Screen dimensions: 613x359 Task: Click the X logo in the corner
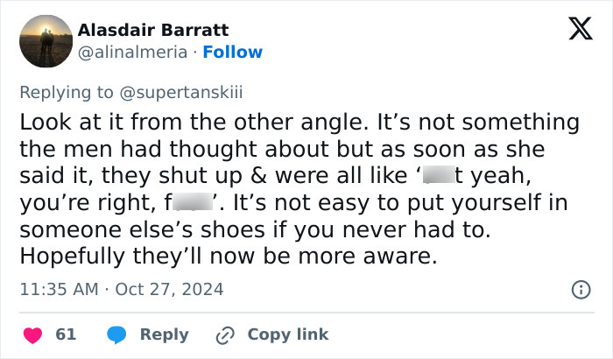coord(574,30)
